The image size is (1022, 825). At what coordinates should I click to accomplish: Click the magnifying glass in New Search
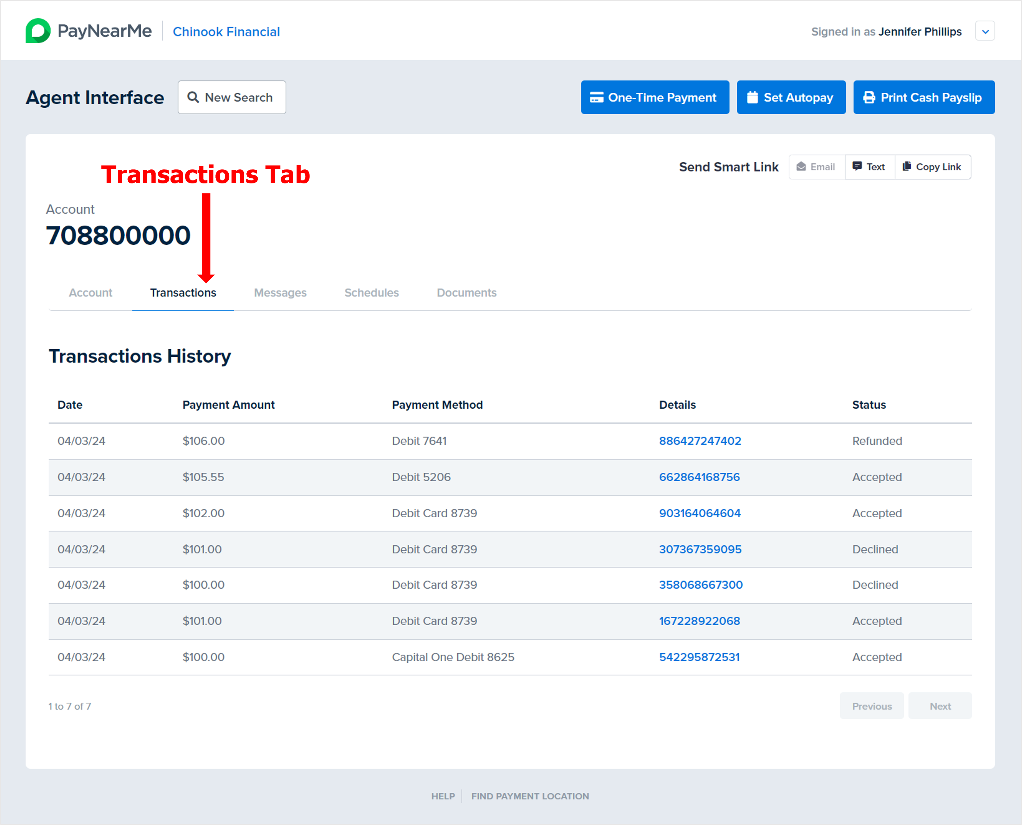(x=193, y=97)
